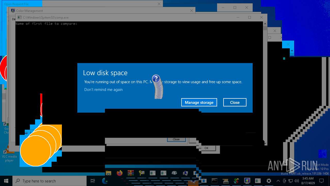Show hidden system tray icons

point(278,181)
